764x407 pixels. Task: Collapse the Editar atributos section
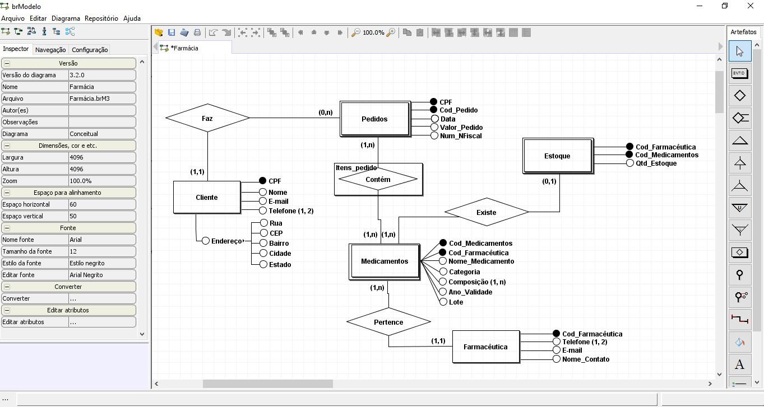[x=7, y=310]
